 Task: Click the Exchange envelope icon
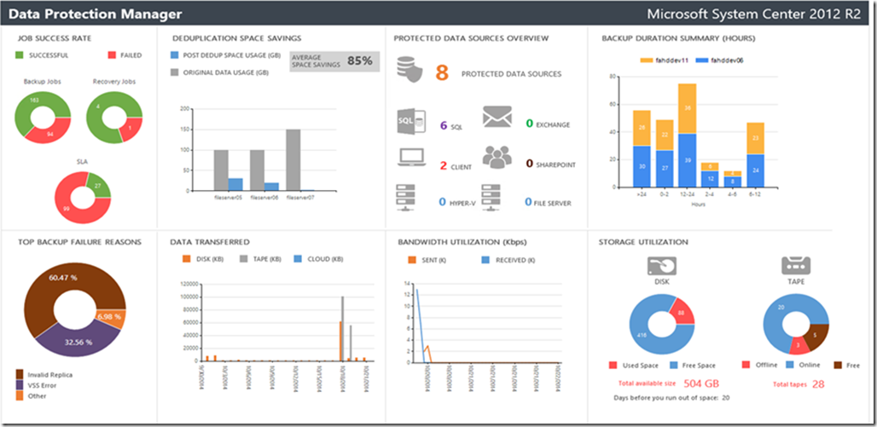click(497, 116)
